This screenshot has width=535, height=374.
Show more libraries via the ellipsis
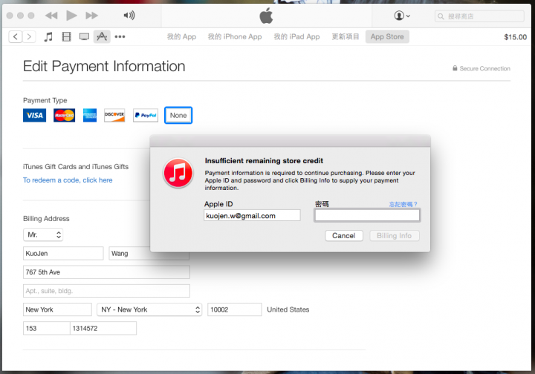pyautogui.click(x=120, y=36)
